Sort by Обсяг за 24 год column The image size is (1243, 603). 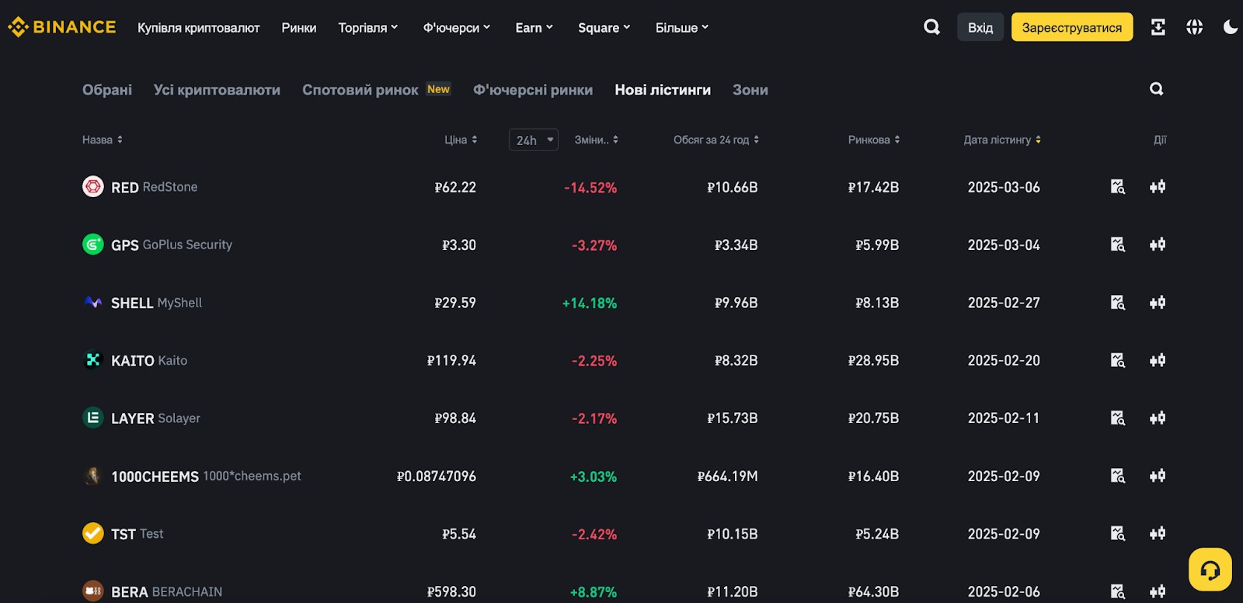716,140
